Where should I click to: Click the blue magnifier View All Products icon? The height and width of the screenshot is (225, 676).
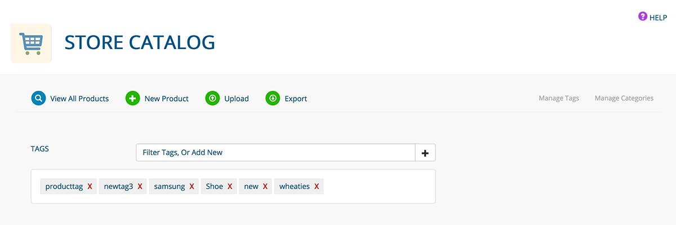[x=38, y=98]
